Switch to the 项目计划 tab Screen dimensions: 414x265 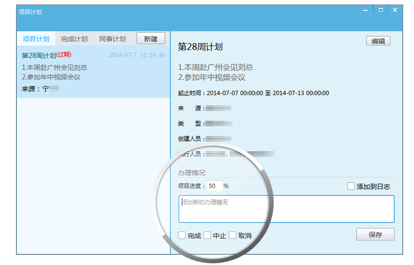click(x=36, y=39)
